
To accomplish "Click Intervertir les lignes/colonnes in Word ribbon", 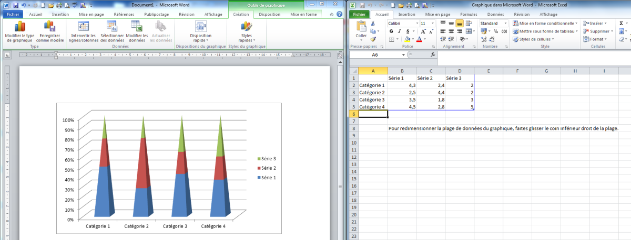I will 84,32.
